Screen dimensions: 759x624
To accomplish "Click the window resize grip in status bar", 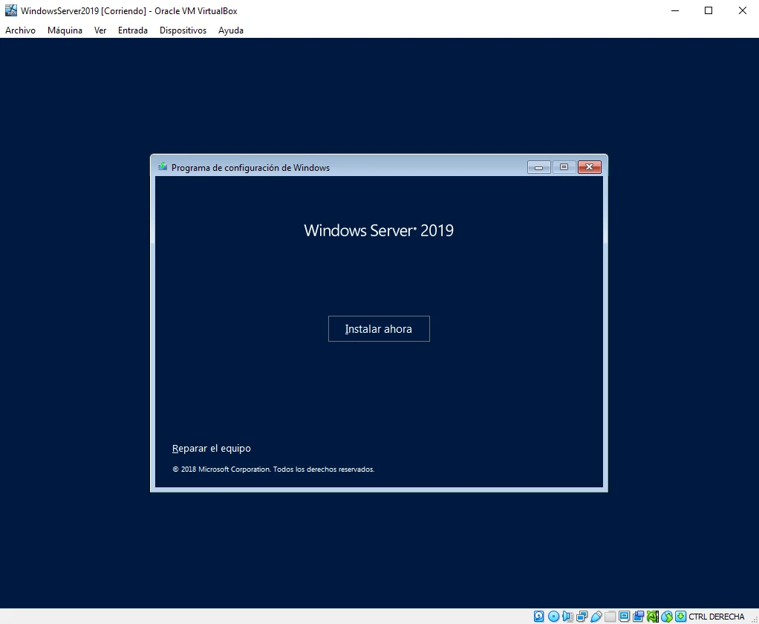I will click(754, 619).
